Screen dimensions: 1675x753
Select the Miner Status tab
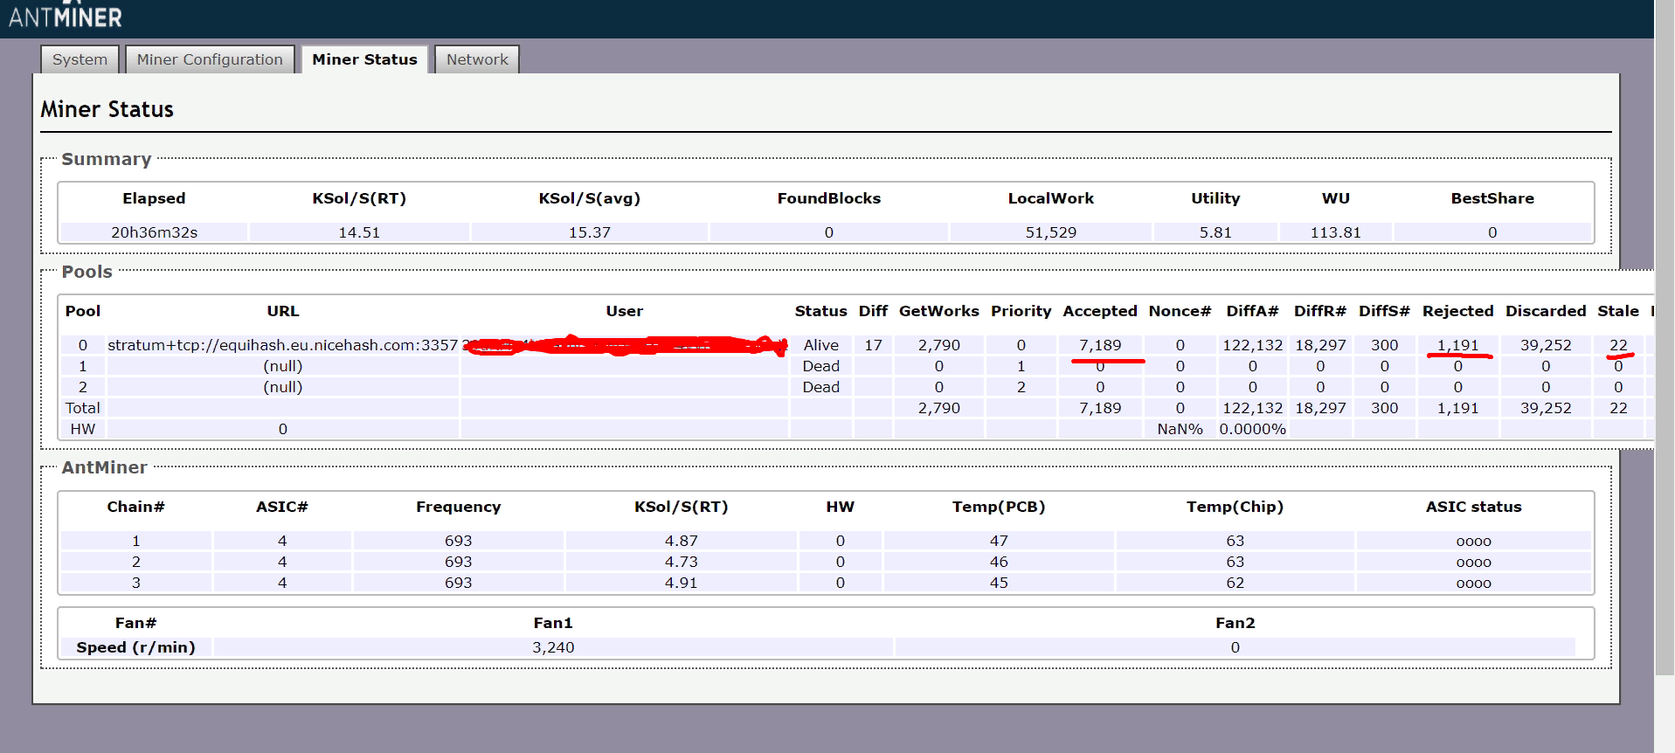tap(364, 59)
